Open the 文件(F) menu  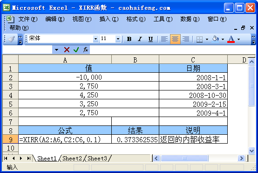(27, 19)
